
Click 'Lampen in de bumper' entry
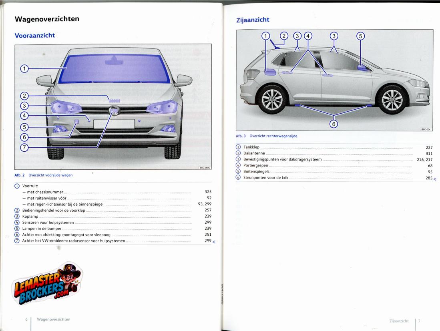42,229
